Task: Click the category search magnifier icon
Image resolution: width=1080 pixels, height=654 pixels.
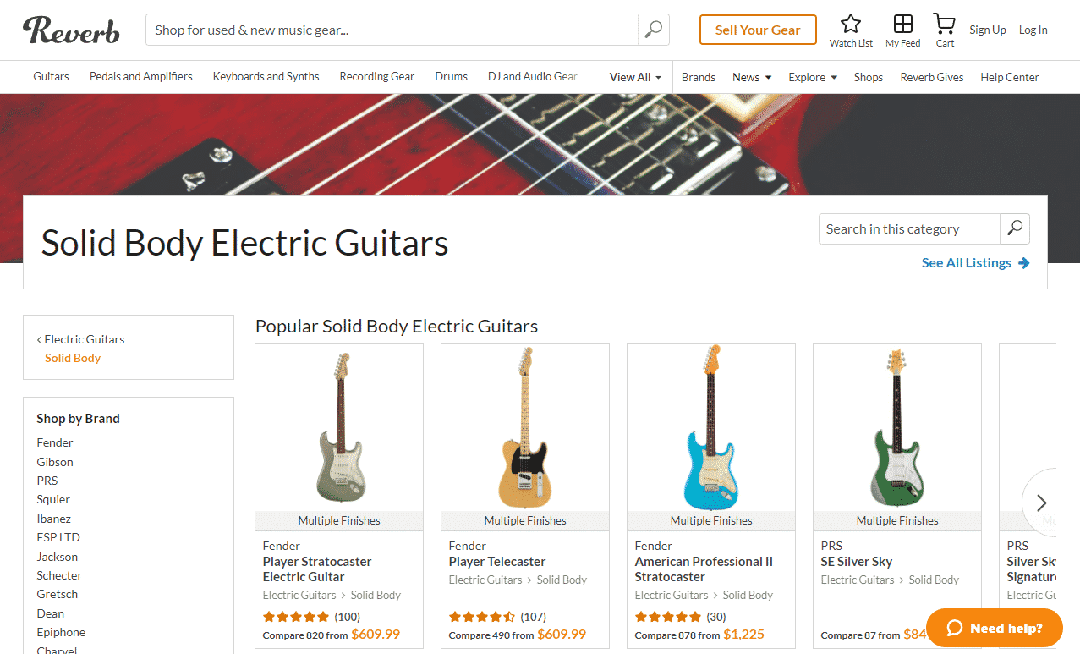Action: pos(1014,228)
